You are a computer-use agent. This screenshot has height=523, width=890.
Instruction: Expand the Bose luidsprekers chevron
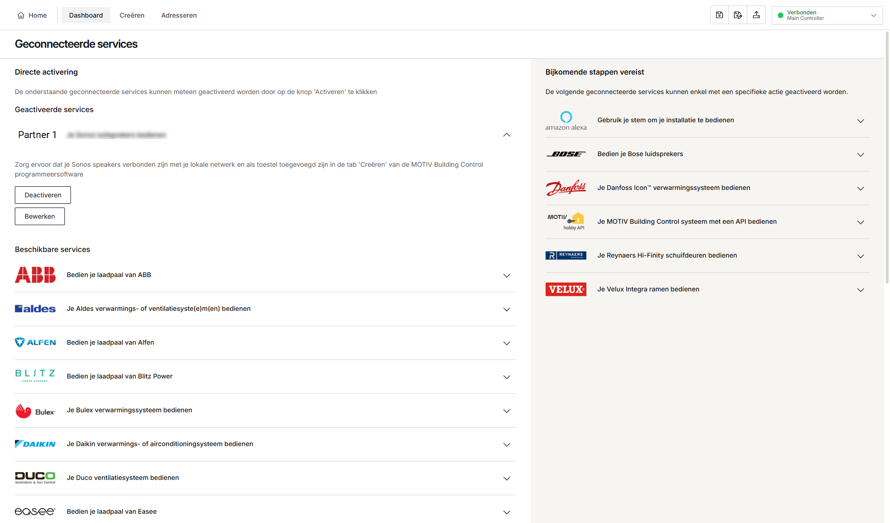coord(860,155)
